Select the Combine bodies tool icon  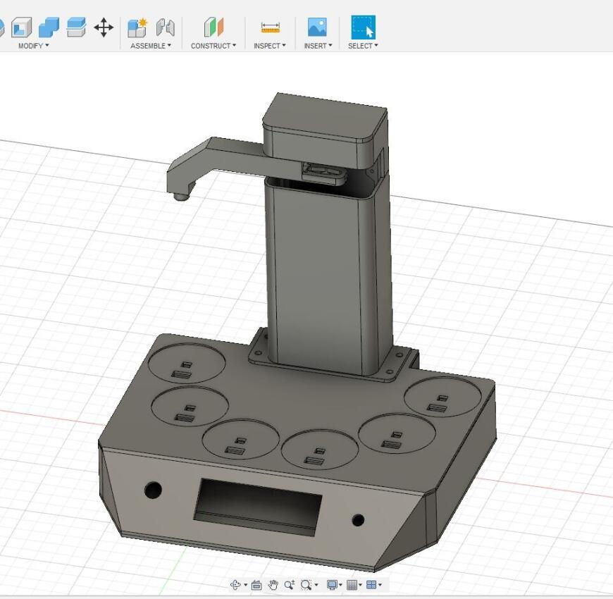(x=49, y=27)
